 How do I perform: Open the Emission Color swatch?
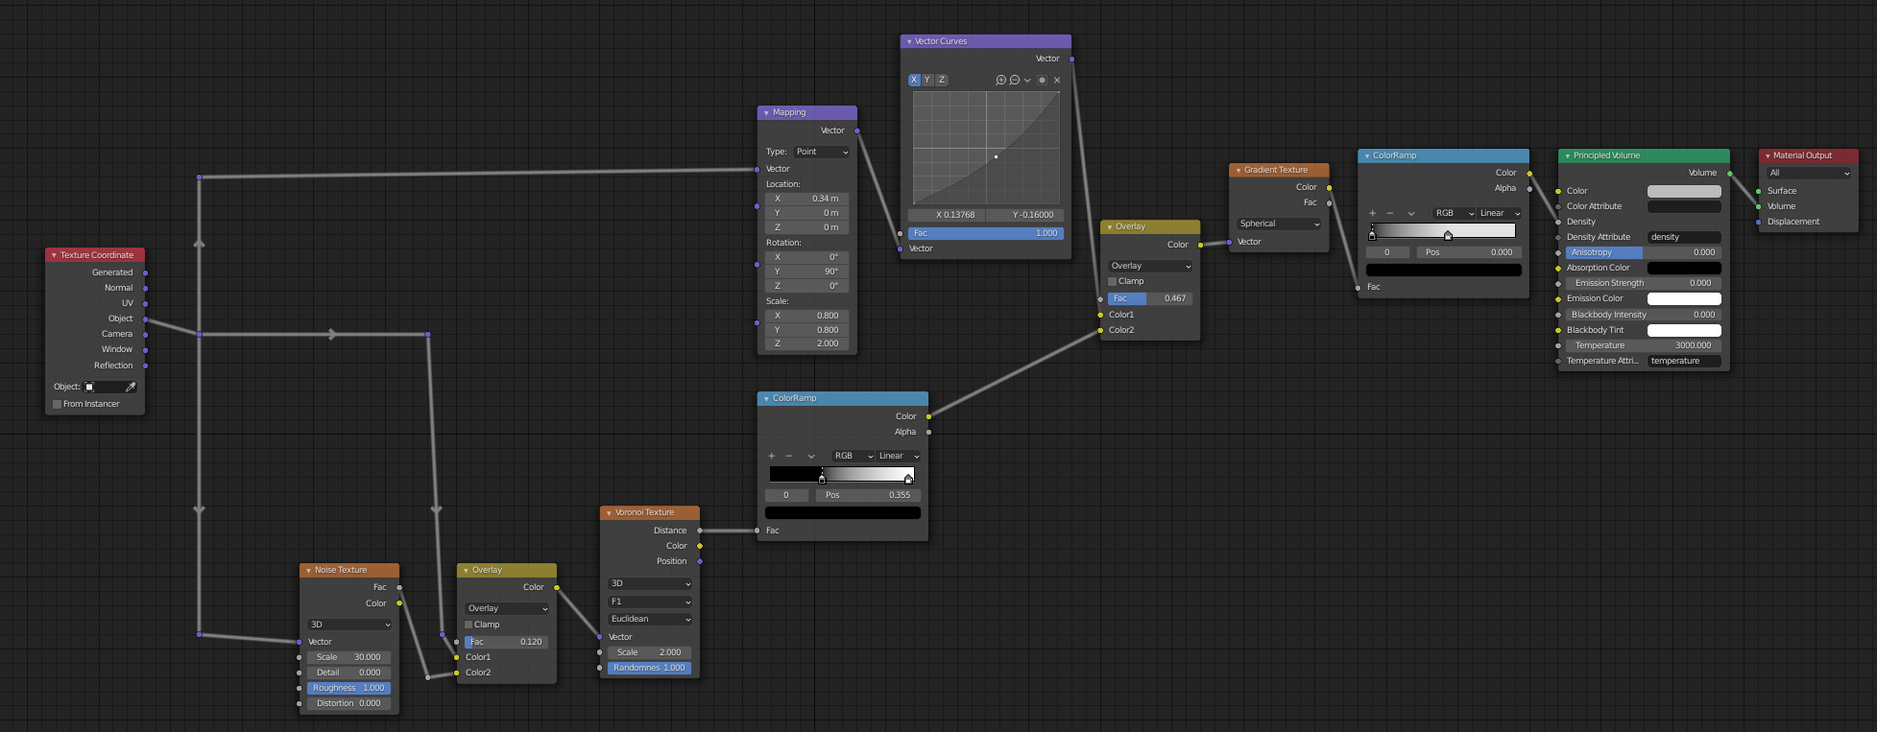[1683, 298]
